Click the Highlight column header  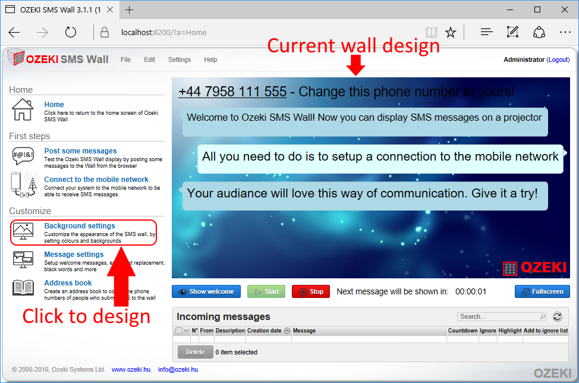(x=510, y=331)
